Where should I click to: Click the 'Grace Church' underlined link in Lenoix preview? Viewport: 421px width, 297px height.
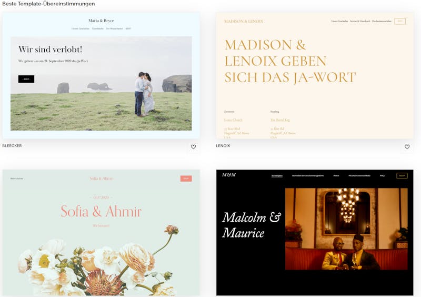click(233, 120)
